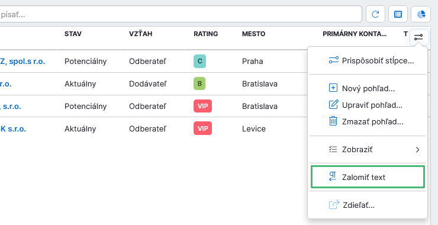
Task: Expand the Zobraziť submenu
Action: coord(368,150)
